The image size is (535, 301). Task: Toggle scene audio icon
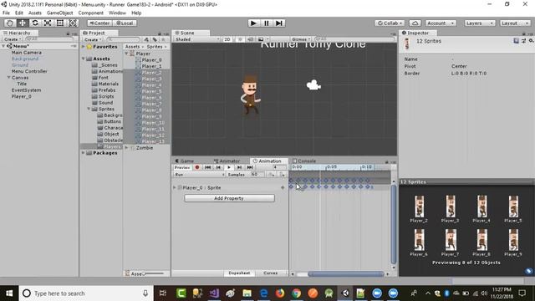(251, 39)
